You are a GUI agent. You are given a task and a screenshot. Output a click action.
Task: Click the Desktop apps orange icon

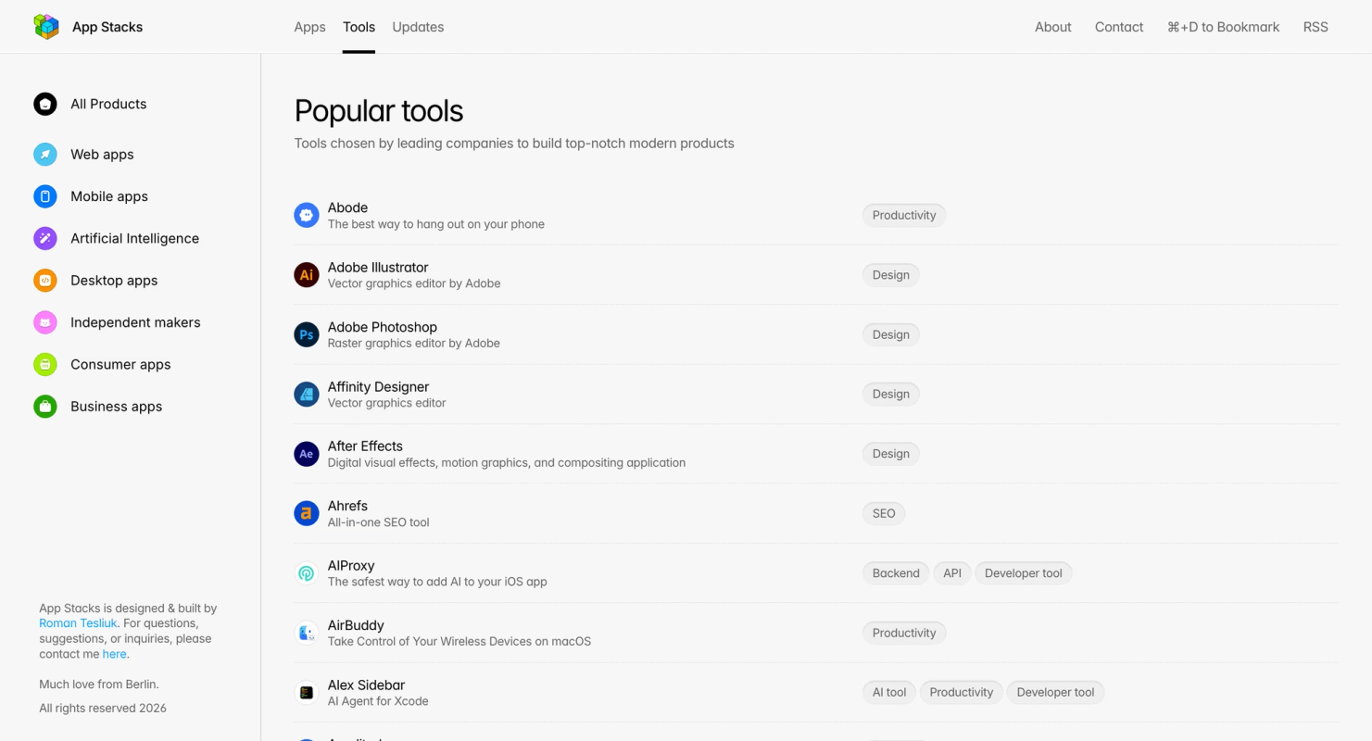pos(45,281)
